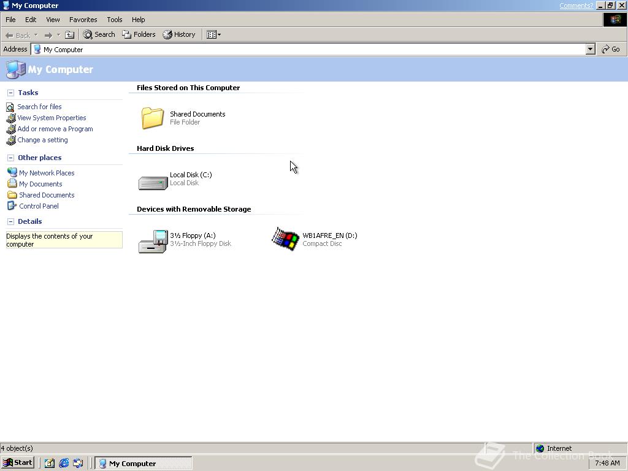Viewport: 628px width, 471px height.
Task: Click Devices with Removable Storage heading
Action: (194, 209)
